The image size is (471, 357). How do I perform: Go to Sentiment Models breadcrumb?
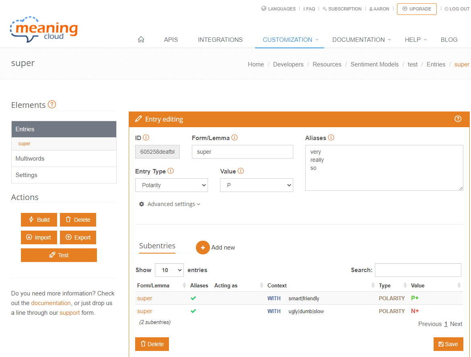pos(374,64)
